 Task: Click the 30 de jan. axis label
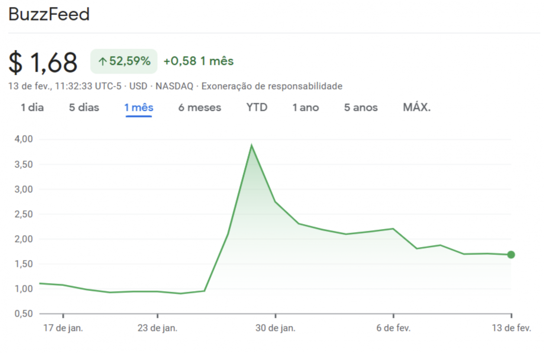(276, 328)
